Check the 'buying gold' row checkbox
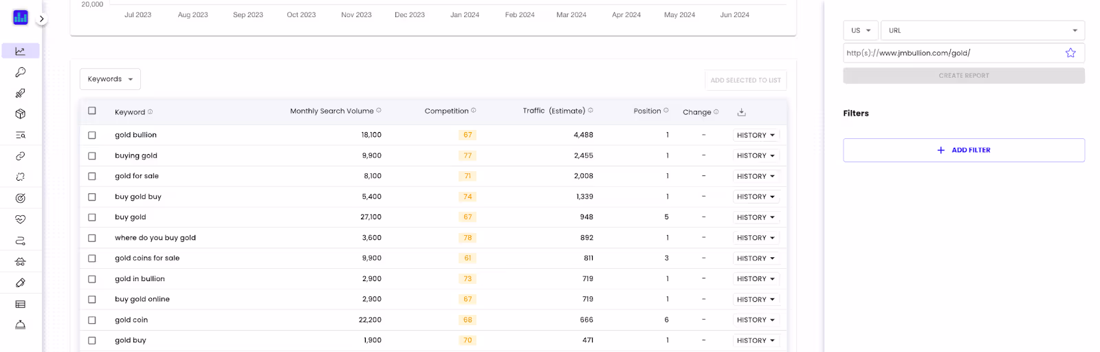1100x352 pixels. coord(92,156)
